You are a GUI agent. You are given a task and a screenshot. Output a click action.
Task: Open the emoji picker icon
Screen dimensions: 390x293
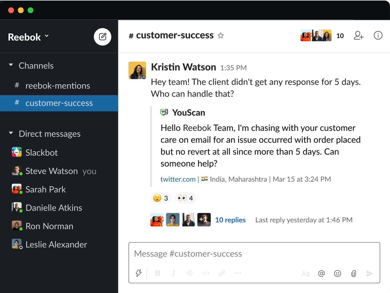[337, 274]
